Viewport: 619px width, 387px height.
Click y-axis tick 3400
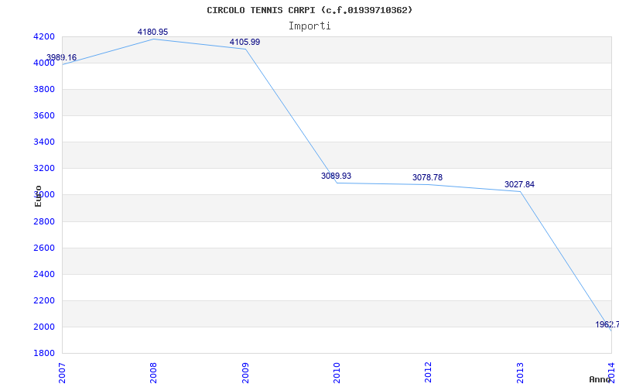(44, 142)
